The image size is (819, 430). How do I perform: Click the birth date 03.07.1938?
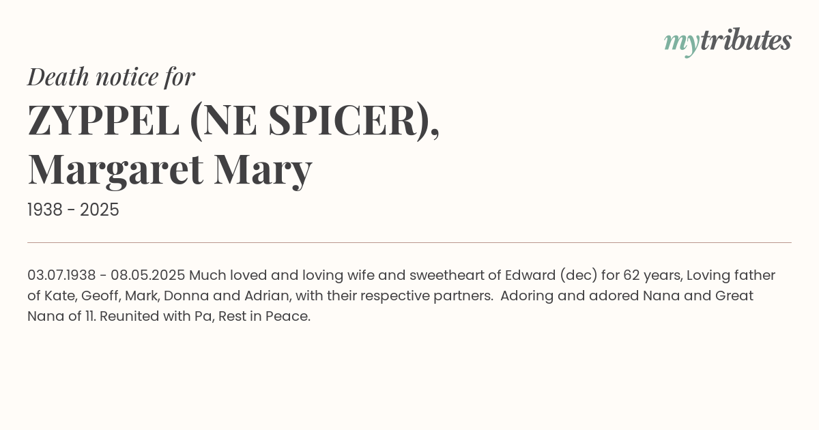point(61,275)
